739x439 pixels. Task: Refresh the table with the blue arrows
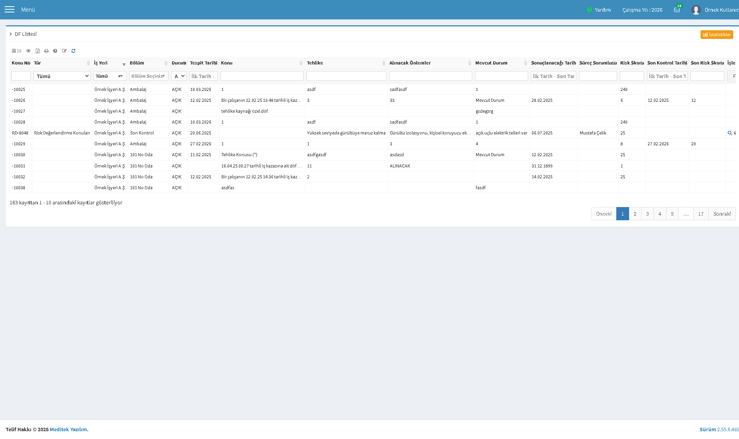73,51
